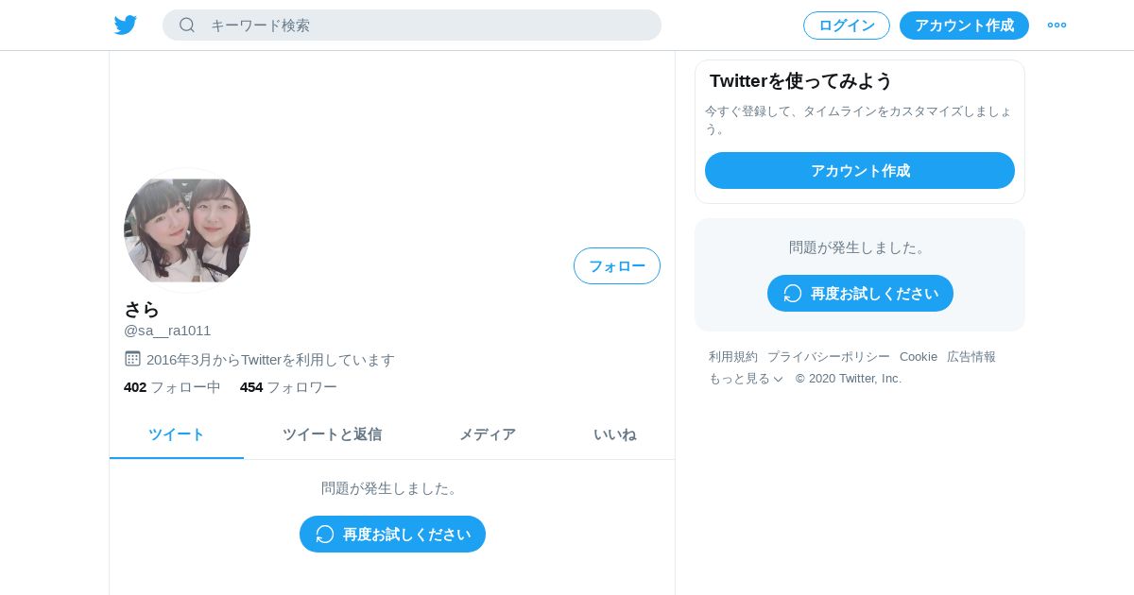Open the three-dots more menu
Viewport: 1134px width, 595px height.
coord(1057,25)
